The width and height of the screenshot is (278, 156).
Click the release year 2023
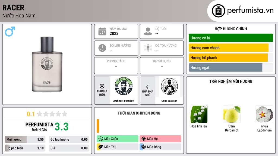click(114, 33)
